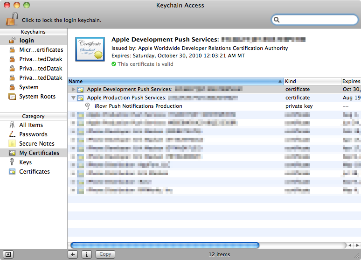The width and height of the screenshot is (361, 260).
Task: Show Keys category
Action: (x=34, y=162)
